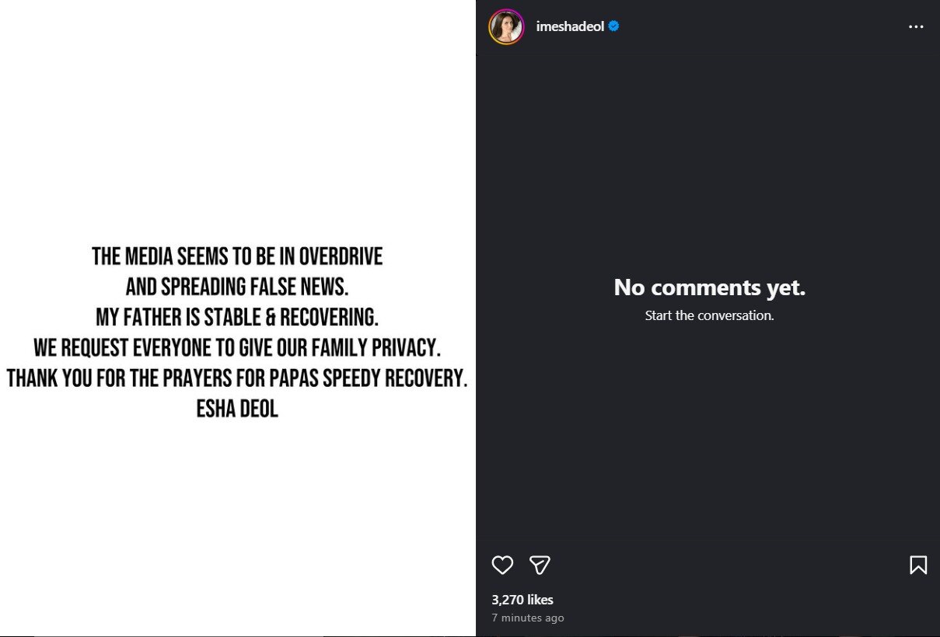Image resolution: width=940 pixels, height=637 pixels.
Task: Open the three-dot more options menu
Action: tap(916, 26)
